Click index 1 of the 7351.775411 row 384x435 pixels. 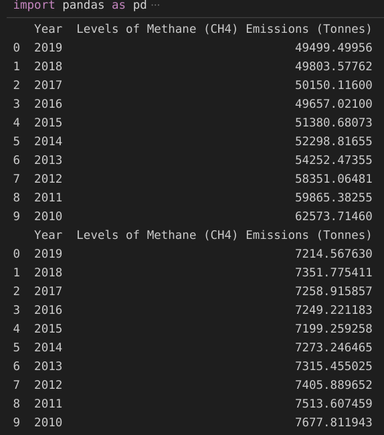click(17, 272)
